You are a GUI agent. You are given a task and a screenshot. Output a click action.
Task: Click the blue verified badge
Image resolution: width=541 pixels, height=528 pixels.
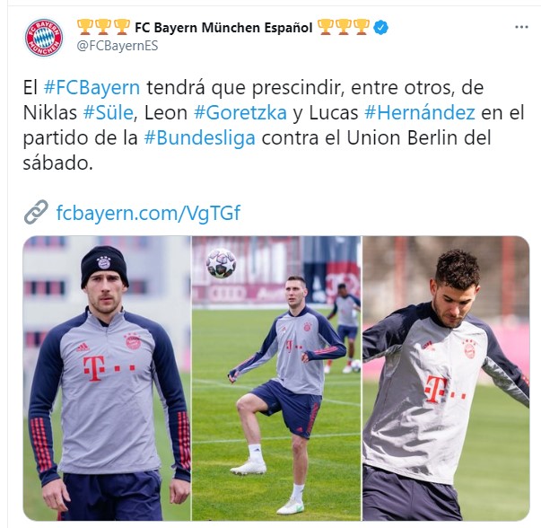pos(381,27)
